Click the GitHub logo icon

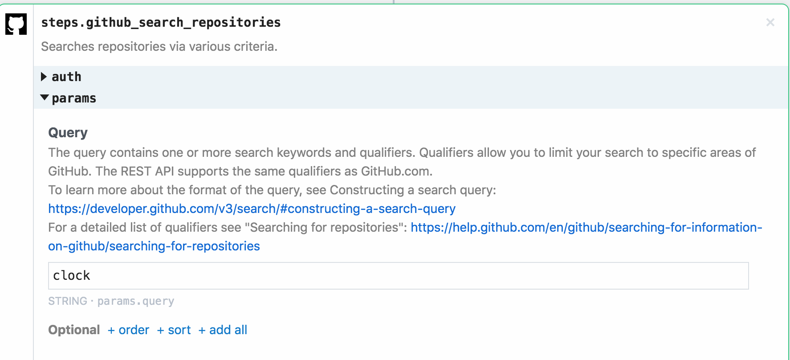pyautogui.click(x=16, y=24)
